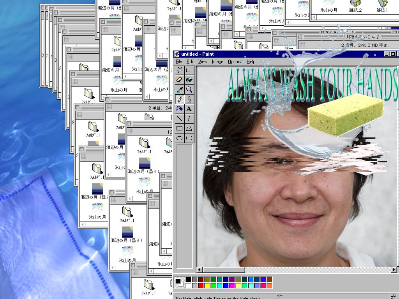
Task: Pick the light gray palette swatch
Action: pos(195,286)
